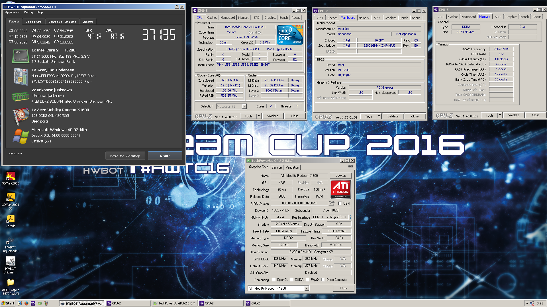Screen dimensions: 547x307
Task: Click the BIOS export share icon in GPU-Z
Action: tap(332, 203)
